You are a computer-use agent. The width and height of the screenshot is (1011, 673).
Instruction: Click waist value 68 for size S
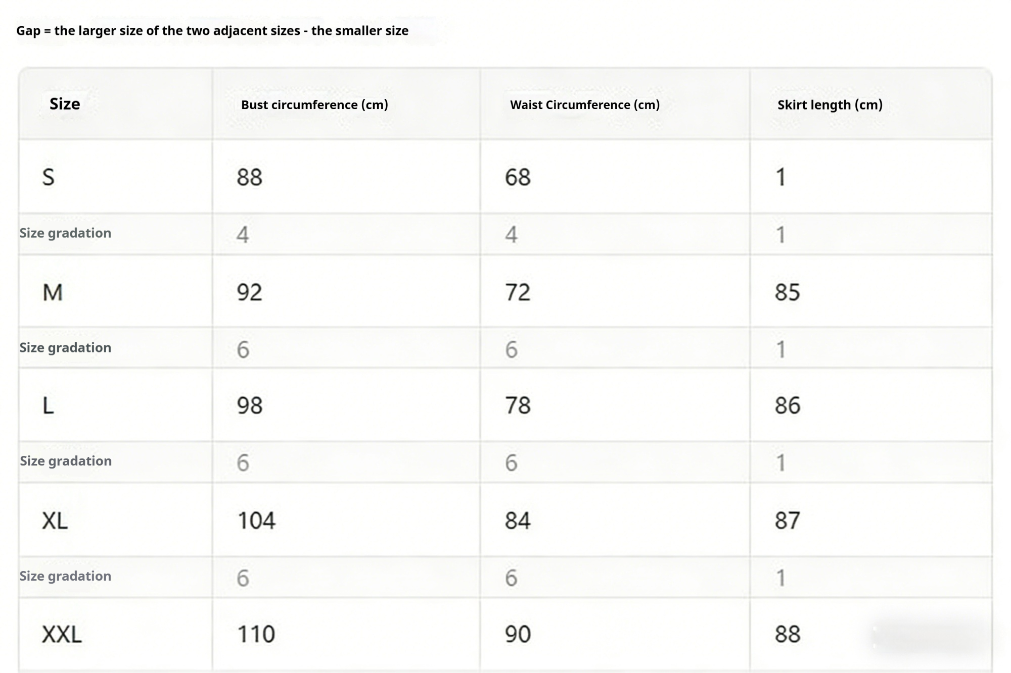coord(518,177)
